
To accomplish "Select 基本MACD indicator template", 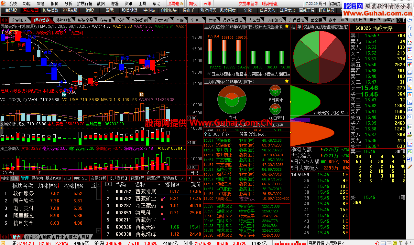I will tap(53, 178).
